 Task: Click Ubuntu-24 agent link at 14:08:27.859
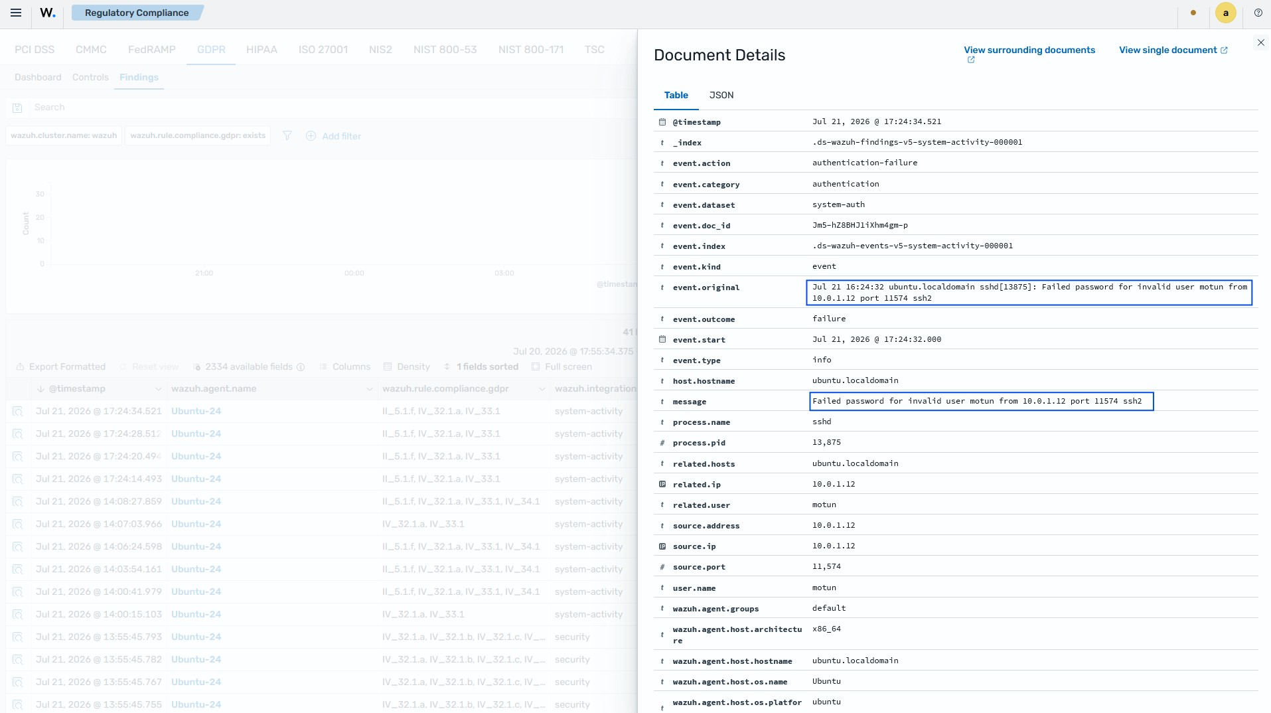coord(196,502)
